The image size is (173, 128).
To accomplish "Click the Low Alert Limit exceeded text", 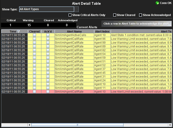I will [x=141, y=92].
